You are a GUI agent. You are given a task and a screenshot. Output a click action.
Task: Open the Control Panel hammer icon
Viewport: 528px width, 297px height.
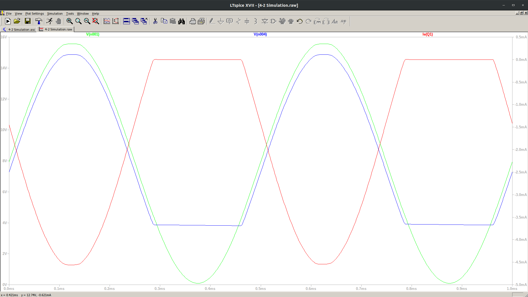(x=38, y=21)
